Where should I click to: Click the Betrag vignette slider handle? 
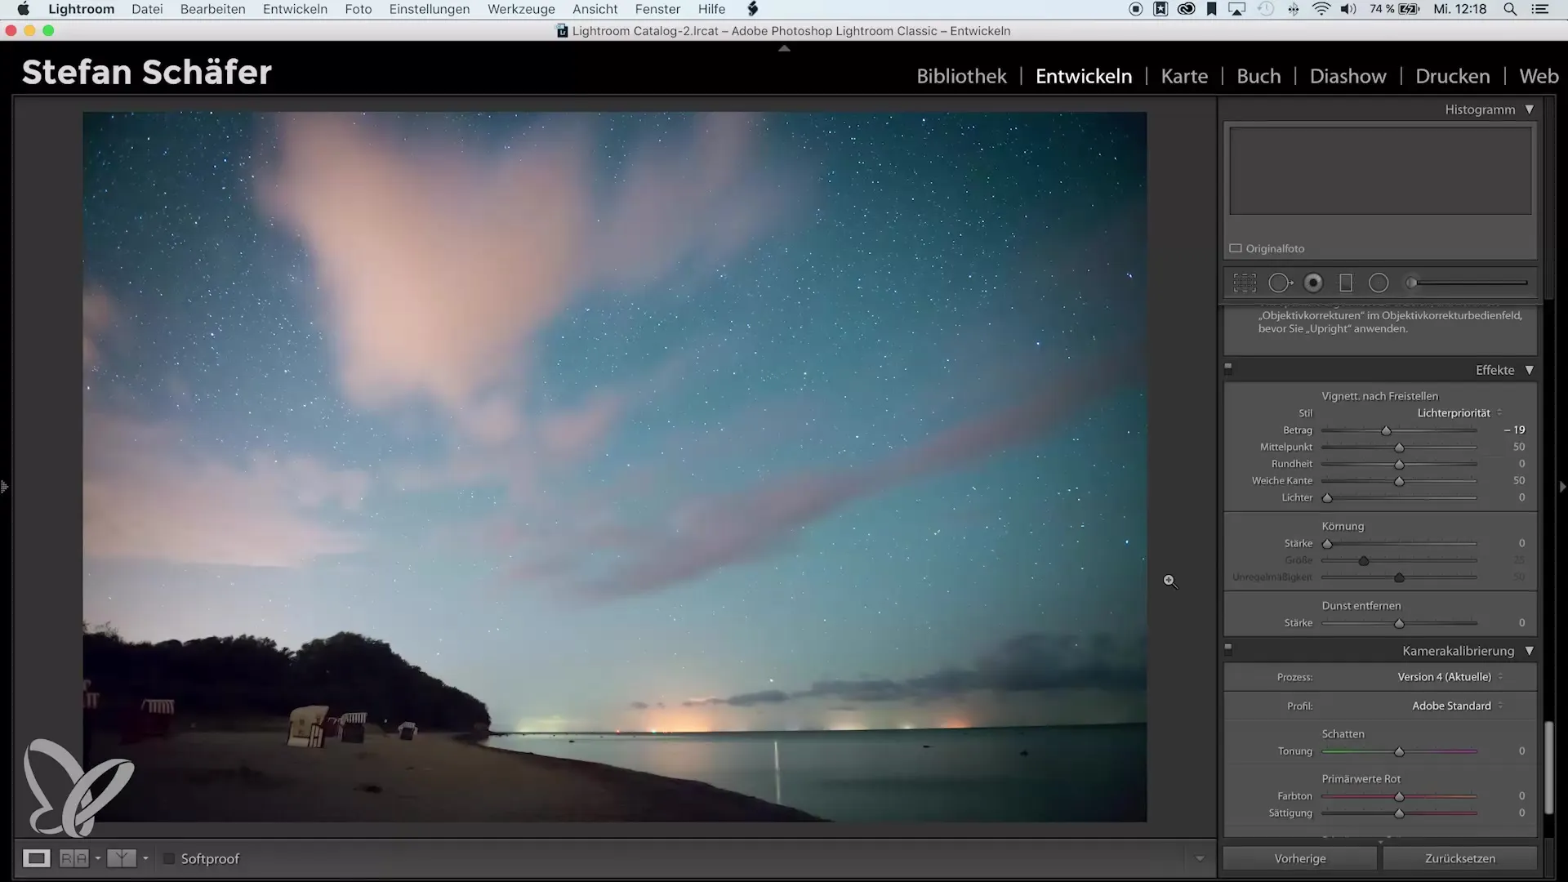[x=1386, y=430]
